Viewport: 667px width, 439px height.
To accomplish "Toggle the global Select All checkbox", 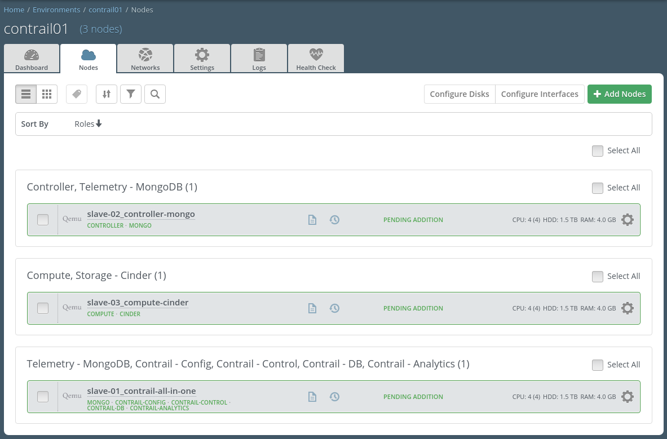I will [x=597, y=151].
